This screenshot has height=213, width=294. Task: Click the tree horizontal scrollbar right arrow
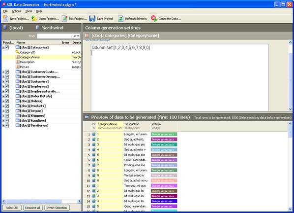(79, 201)
